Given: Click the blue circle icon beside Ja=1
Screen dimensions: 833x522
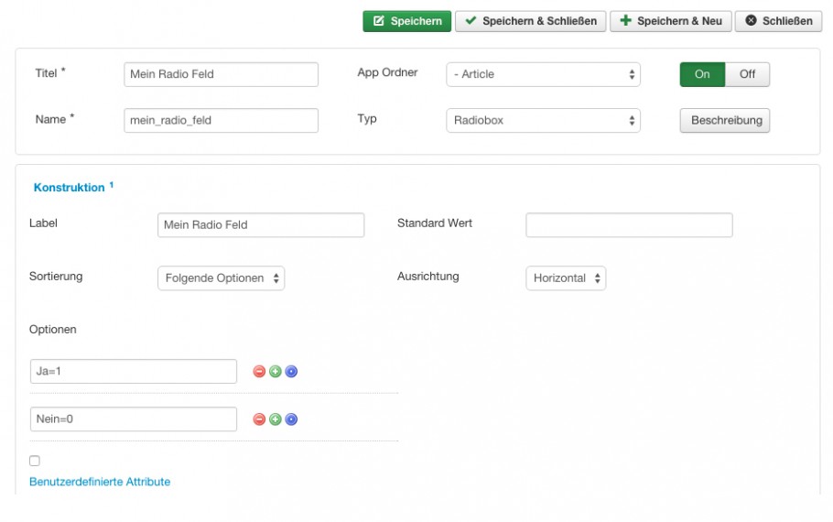Looking at the screenshot, I should (291, 372).
